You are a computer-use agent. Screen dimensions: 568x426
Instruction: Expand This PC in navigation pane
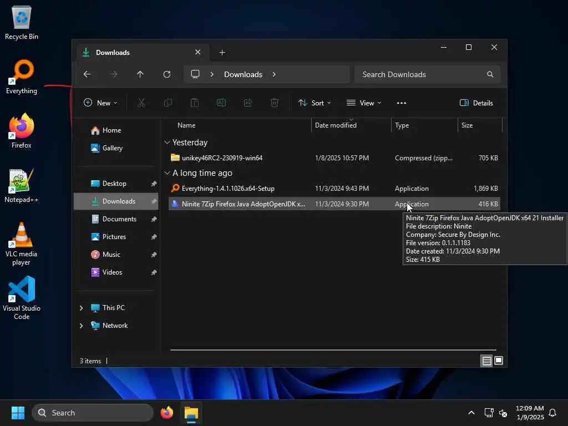(81, 308)
